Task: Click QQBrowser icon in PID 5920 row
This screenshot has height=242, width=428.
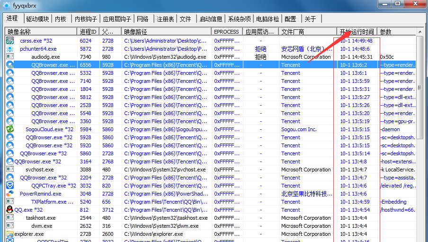Action: click(x=10, y=145)
